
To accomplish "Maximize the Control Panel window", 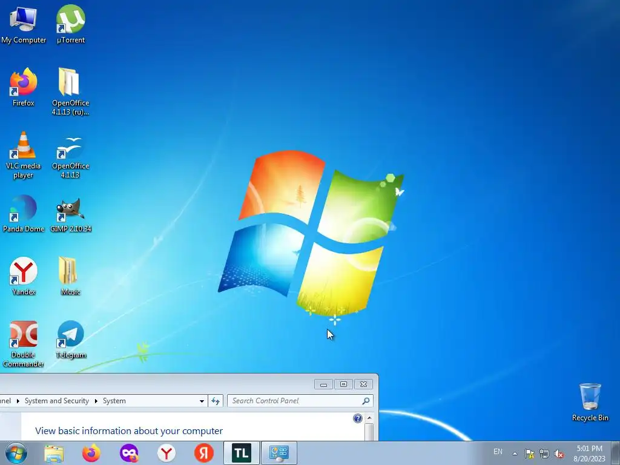I will coord(343,384).
